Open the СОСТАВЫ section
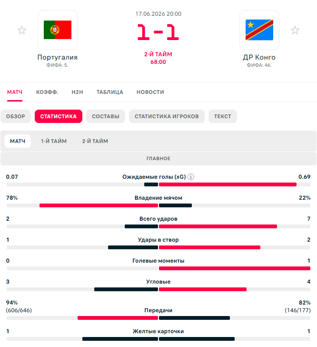This screenshot has width=317, height=347. pos(106,116)
